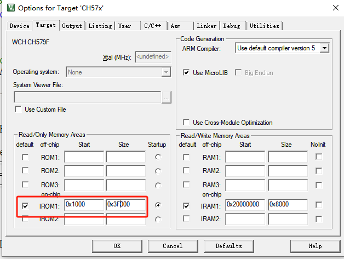
Task: Open the Debug tab
Action: coord(231,26)
